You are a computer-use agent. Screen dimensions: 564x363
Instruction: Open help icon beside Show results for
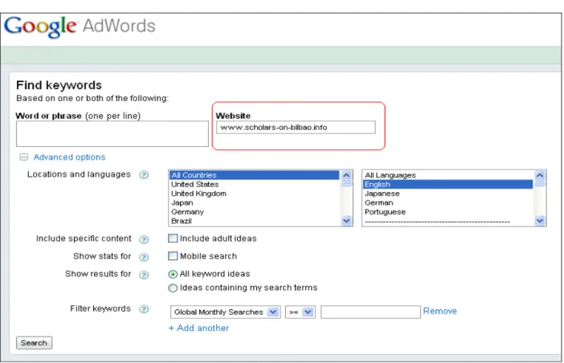point(144,275)
